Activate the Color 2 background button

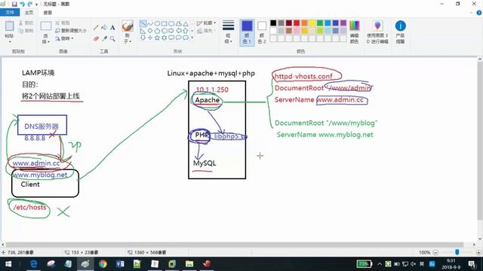click(x=262, y=32)
